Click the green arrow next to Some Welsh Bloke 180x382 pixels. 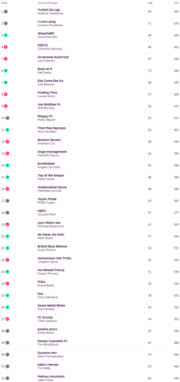coord(7,307)
